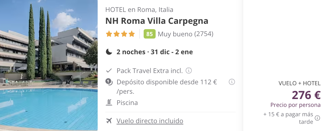
Task: Click the Depósito disponible desde 112 € text
Action: [167, 87]
